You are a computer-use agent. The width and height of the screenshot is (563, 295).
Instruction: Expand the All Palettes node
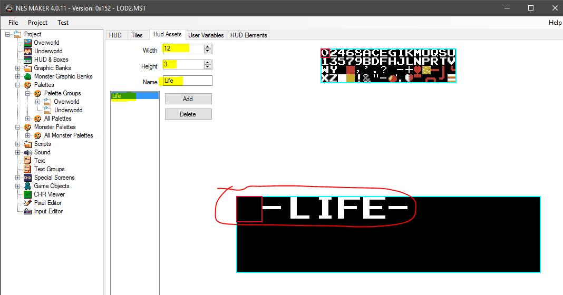[x=27, y=119]
